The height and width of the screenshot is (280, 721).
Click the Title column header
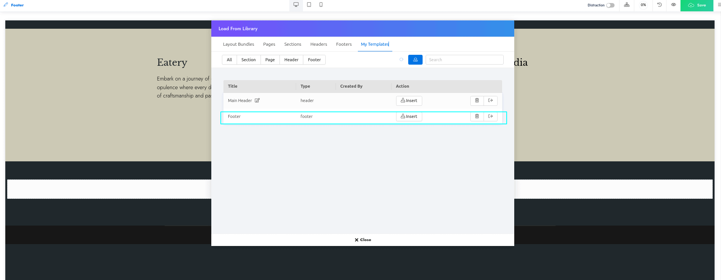[x=233, y=86]
